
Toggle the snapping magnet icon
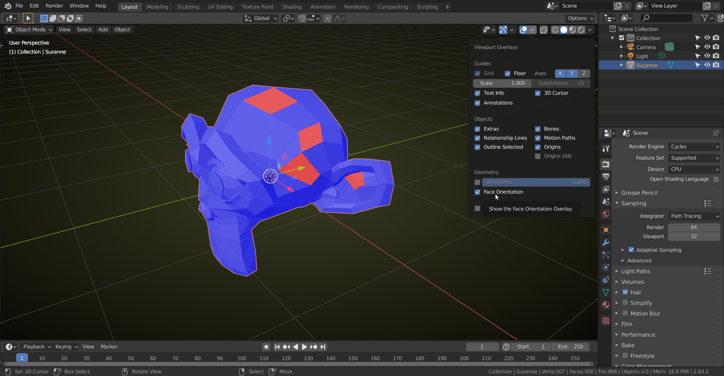[302, 18]
